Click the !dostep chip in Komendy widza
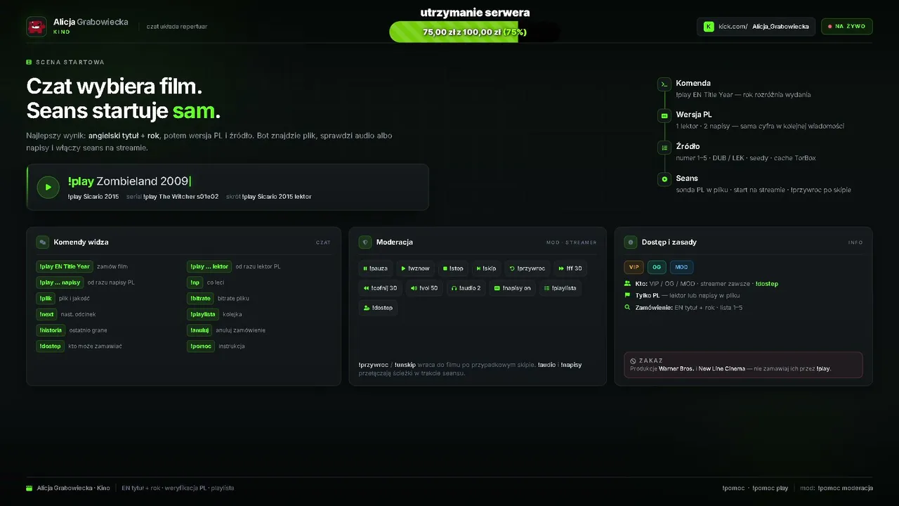The height and width of the screenshot is (506, 899). pos(50,346)
